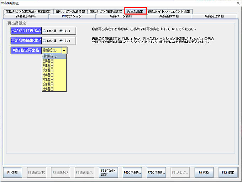Pick 日曜日 from the dropdown list

[54, 61]
